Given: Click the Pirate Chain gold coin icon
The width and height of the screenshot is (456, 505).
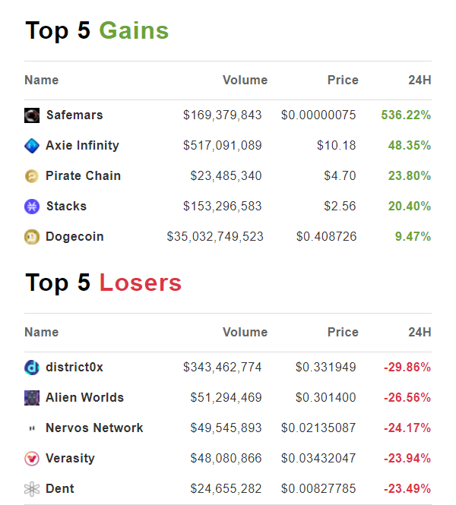Looking at the screenshot, I should (x=32, y=176).
